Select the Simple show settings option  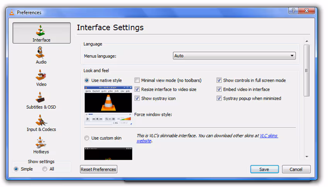pos(16,169)
